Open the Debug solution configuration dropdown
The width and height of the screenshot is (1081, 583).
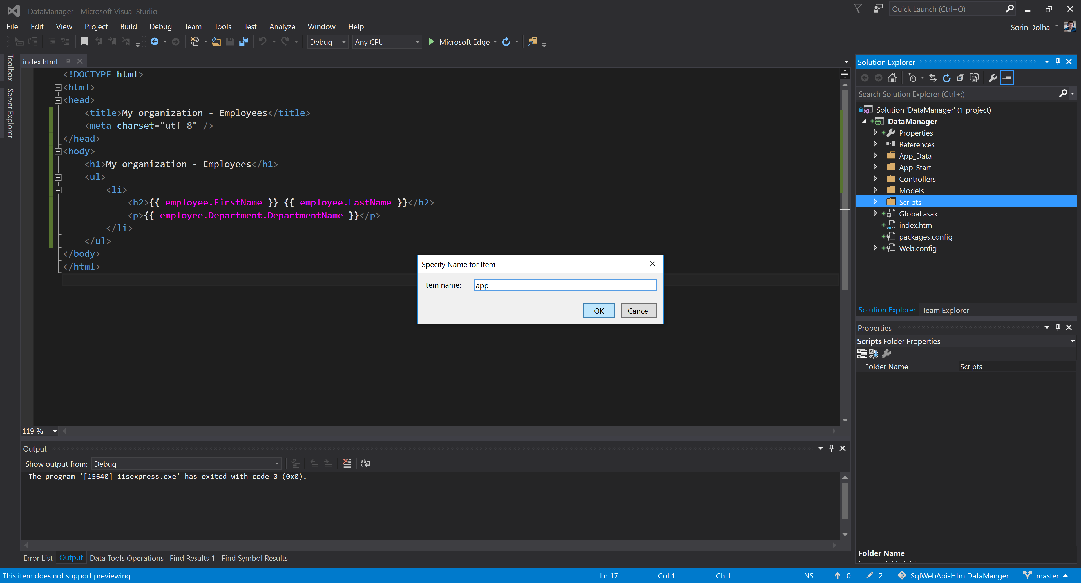pyautogui.click(x=327, y=42)
